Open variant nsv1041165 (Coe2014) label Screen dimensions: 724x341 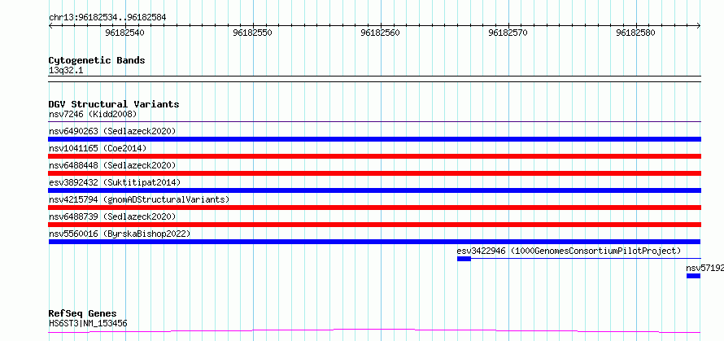98,148
